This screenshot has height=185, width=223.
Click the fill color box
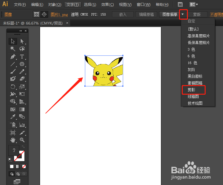click(x=14, y=150)
